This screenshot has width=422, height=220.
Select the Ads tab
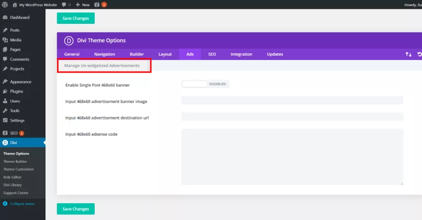tap(190, 54)
